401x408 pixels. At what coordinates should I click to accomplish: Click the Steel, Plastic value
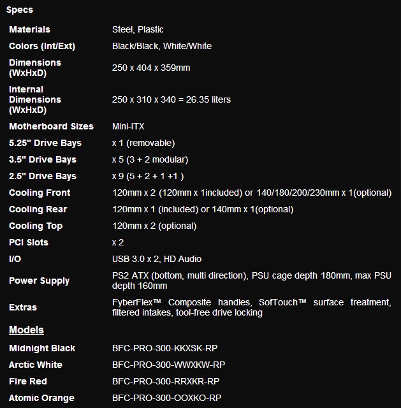click(x=138, y=29)
